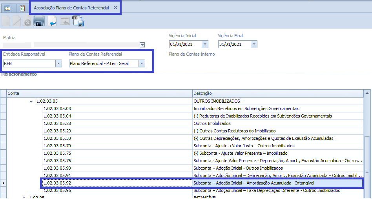372x199 pixels.
Task: Click Subconta – Adoção Inicial - Outros Imobilizados
Action: tap(238, 168)
